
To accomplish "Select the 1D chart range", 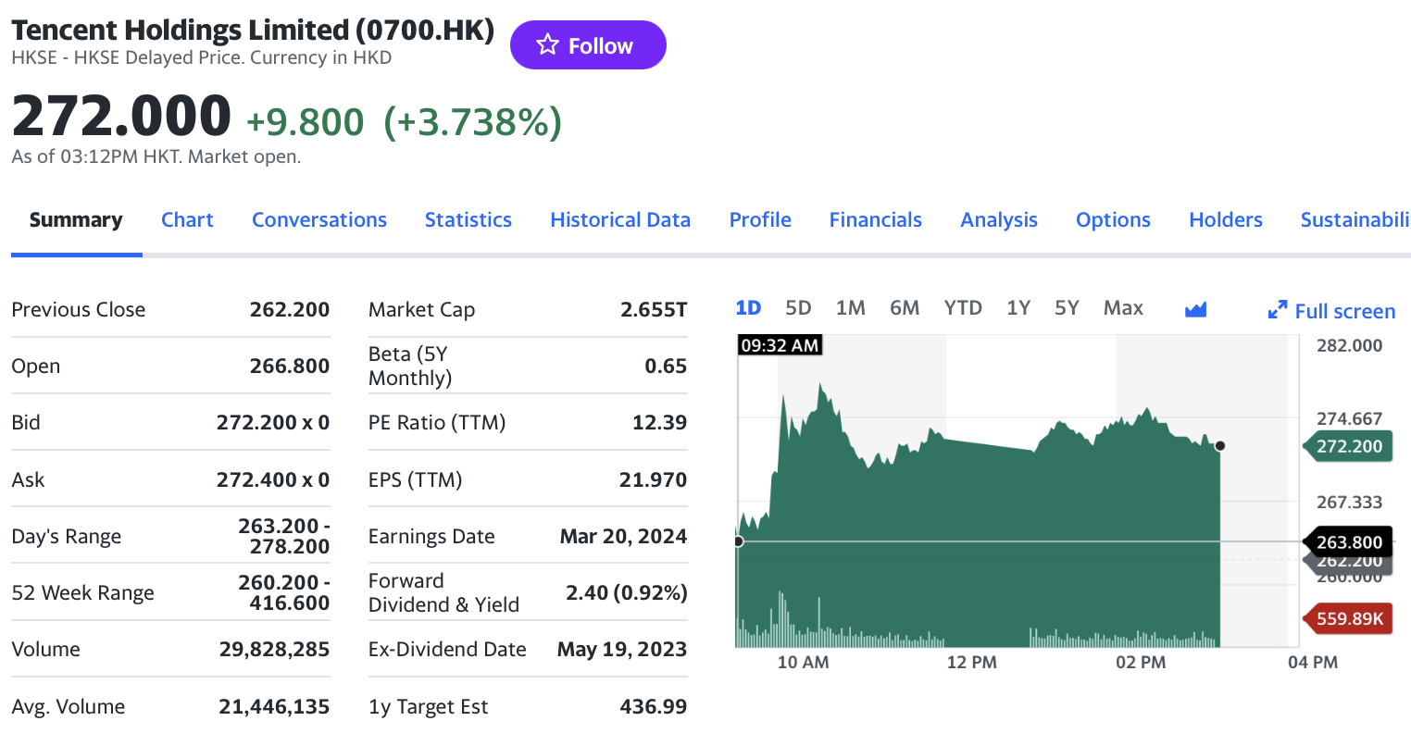I will (748, 308).
